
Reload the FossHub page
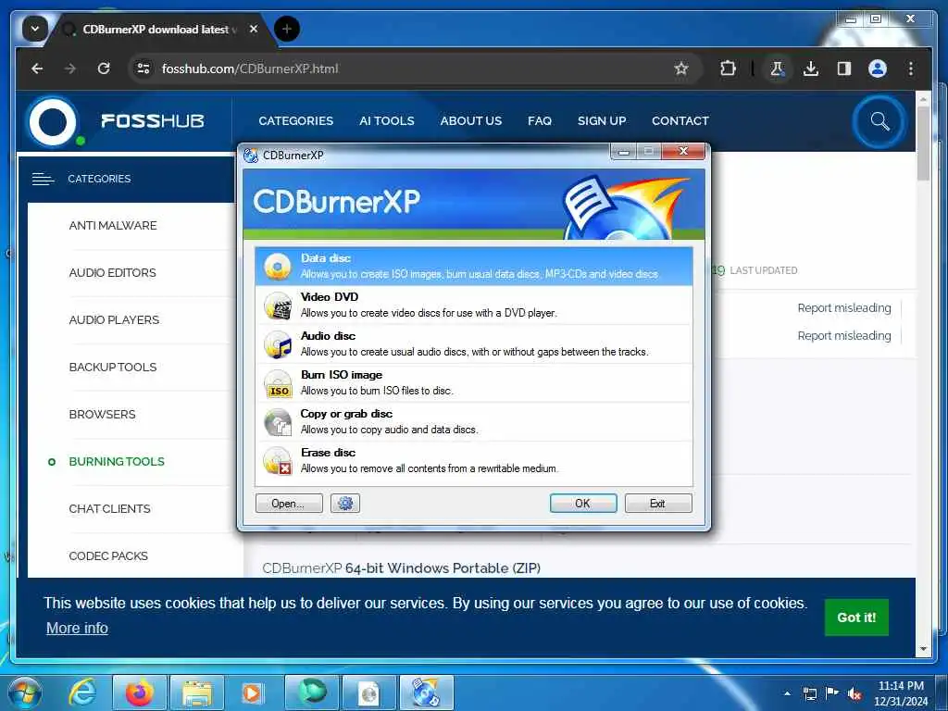(x=104, y=69)
